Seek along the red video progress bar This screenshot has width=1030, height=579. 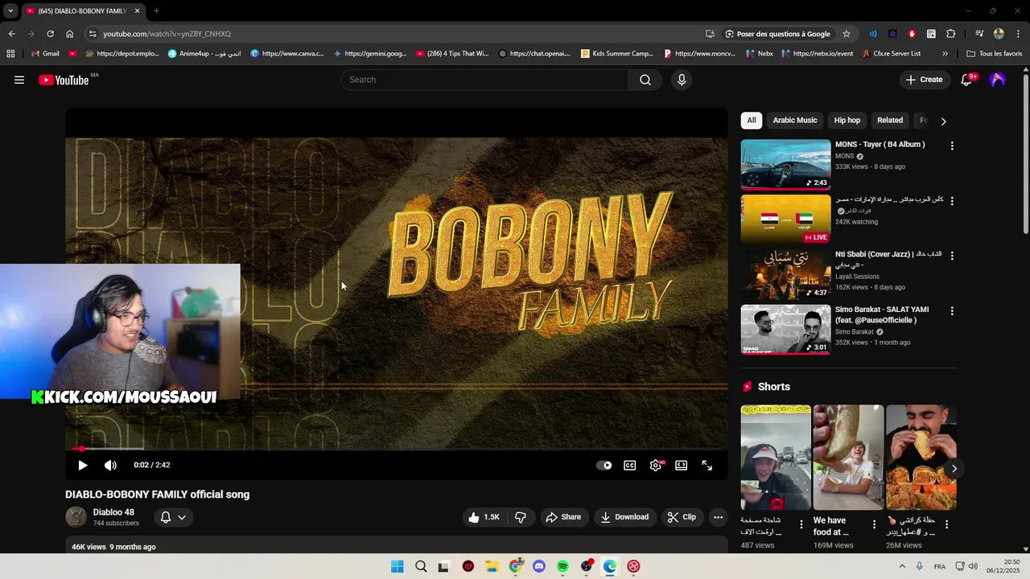(397, 449)
